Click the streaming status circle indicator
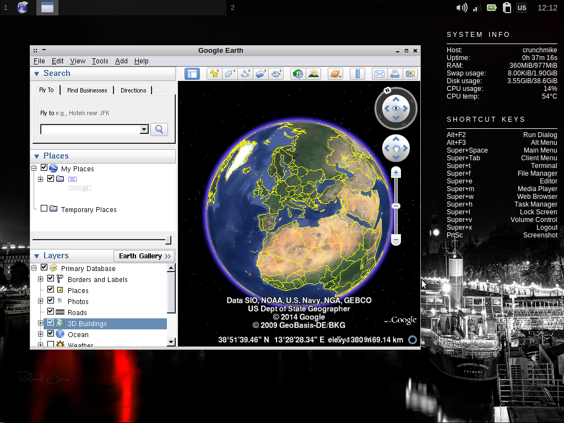564x423 pixels. pos(413,339)
